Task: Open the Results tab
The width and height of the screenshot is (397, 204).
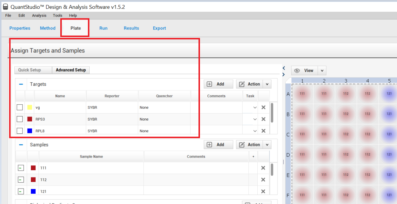Action: tap(131, 28)
